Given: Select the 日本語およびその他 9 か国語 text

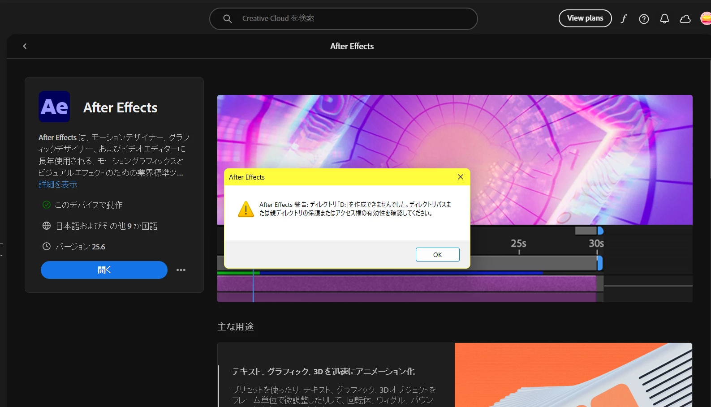Looking at the screenshot, I should [x=107, y=226].
